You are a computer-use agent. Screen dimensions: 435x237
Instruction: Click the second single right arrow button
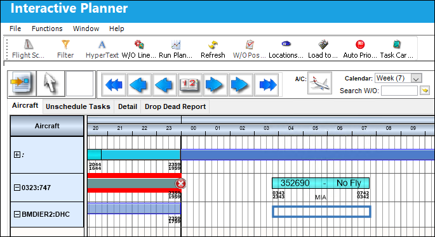[x=241, y=85]
